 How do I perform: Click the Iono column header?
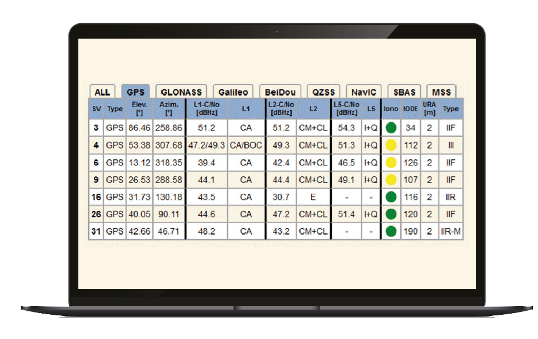tap(391, 109)
